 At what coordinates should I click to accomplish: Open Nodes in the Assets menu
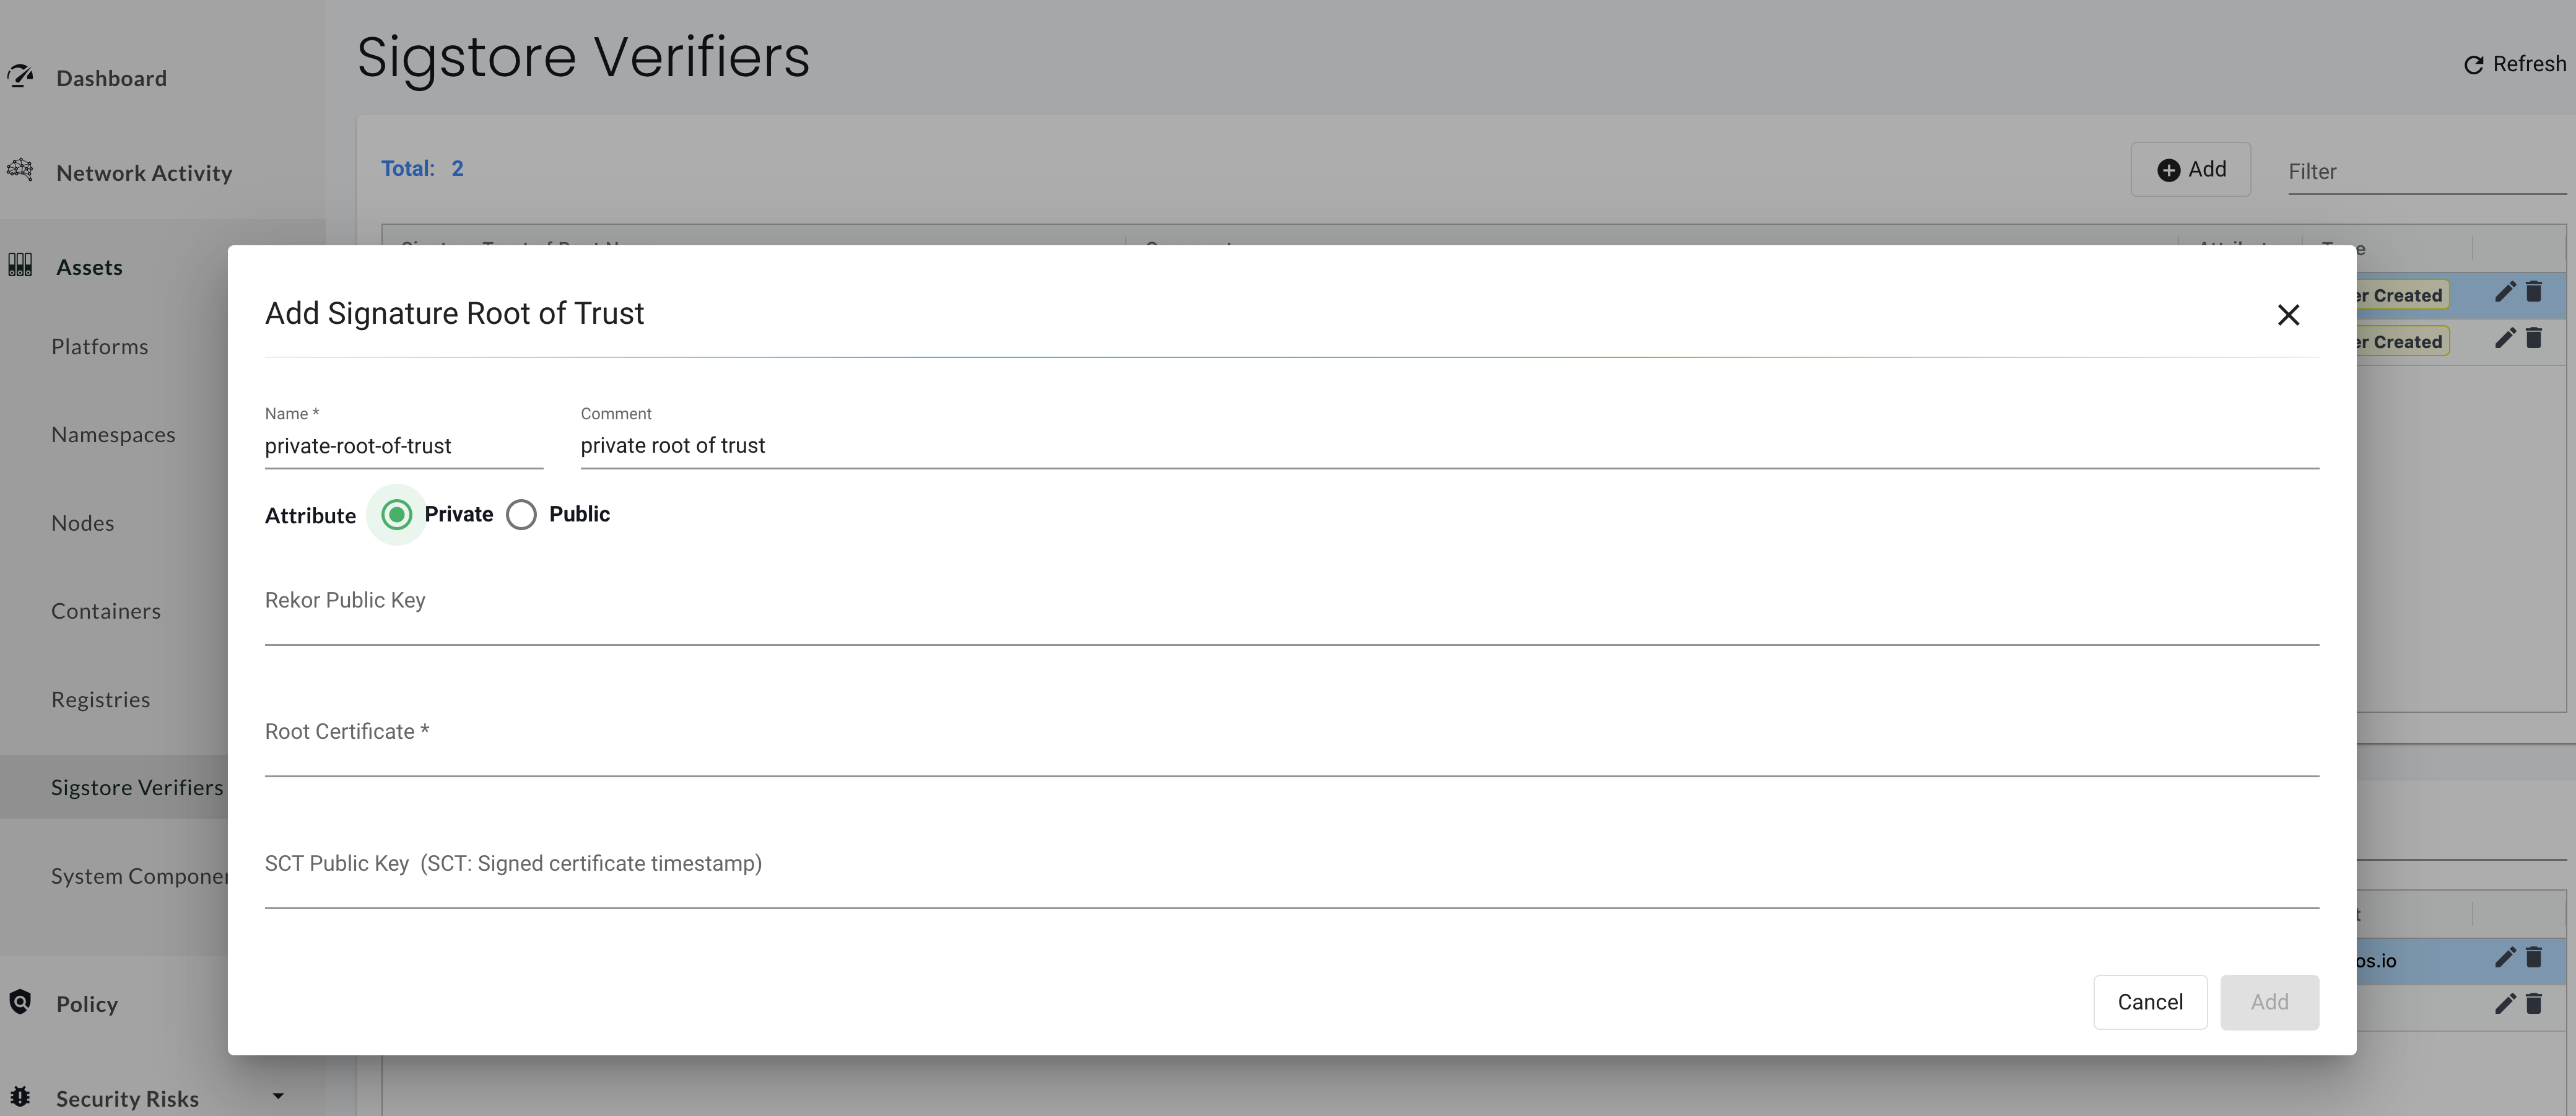(83, 523)
